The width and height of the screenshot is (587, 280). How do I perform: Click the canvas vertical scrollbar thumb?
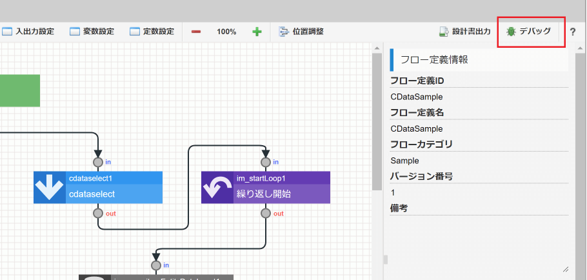(x=377, y=122)
